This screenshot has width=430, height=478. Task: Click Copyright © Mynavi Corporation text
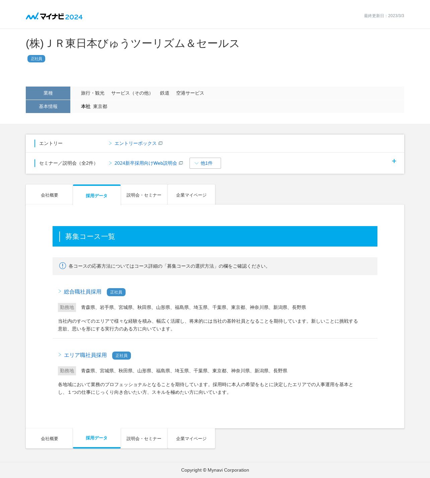tap(215, 470)
